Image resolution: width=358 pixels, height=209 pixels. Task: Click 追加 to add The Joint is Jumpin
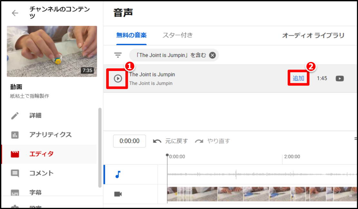click(298, 78)
